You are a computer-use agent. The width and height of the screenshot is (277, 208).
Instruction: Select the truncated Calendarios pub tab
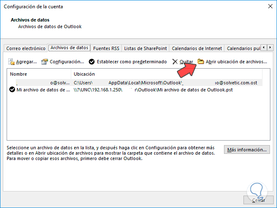click(x=243, y=48)
